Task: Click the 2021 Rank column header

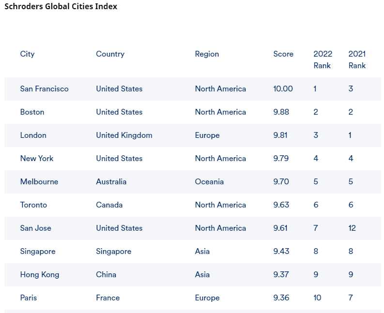Action: [x=357, y=60]
